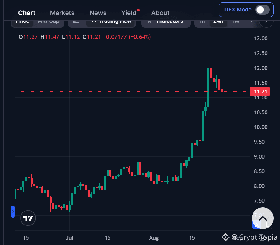This screenshot has width=280, height=245.
Task: Toggle the DEX Mode switch
Action: 262,10
